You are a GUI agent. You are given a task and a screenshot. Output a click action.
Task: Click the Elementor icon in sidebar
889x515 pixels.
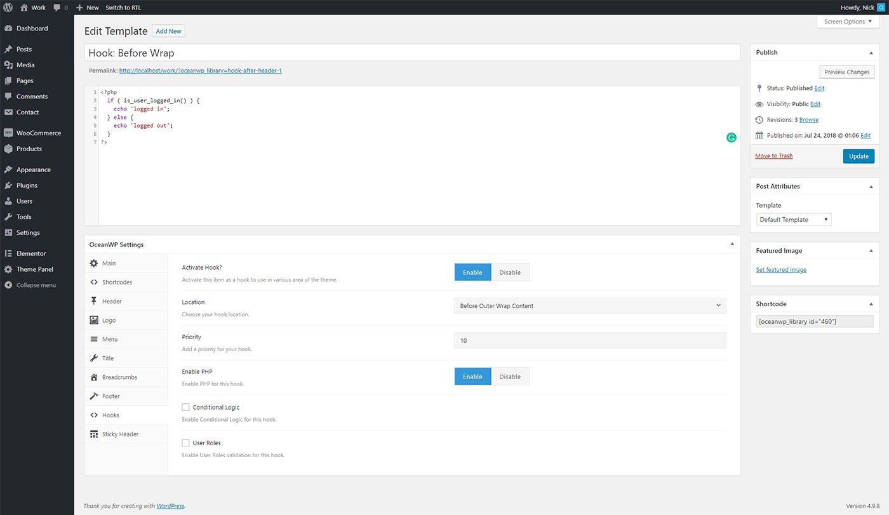pyautogui.click(x=8, y=253)
